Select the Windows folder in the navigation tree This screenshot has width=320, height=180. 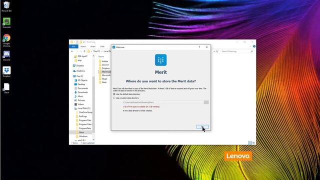[x=81, y=136]
